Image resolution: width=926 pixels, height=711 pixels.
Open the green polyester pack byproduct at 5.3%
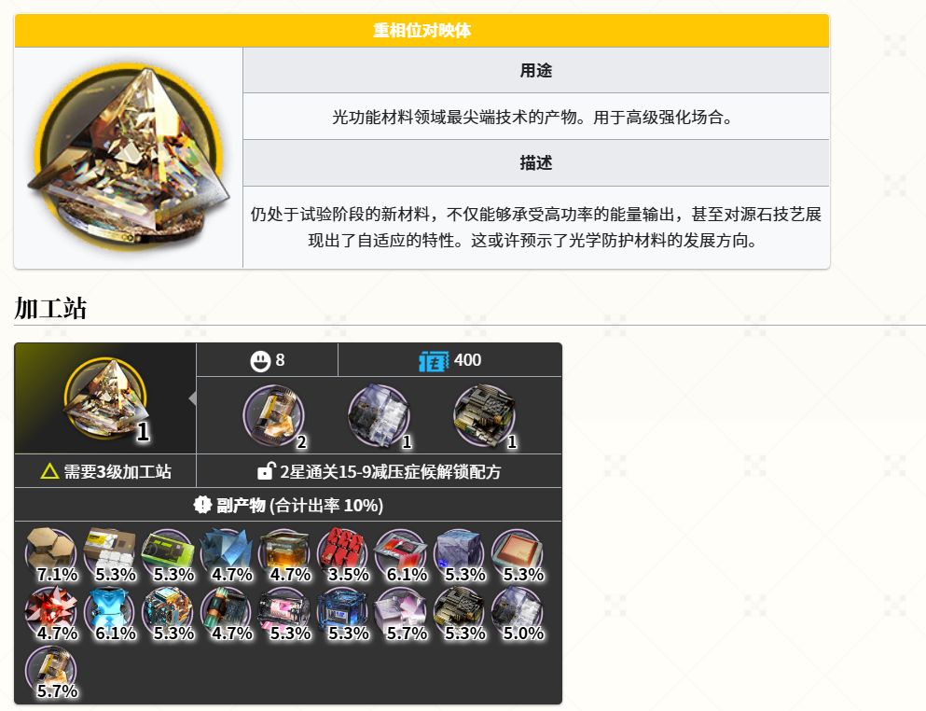click(168, 554)
